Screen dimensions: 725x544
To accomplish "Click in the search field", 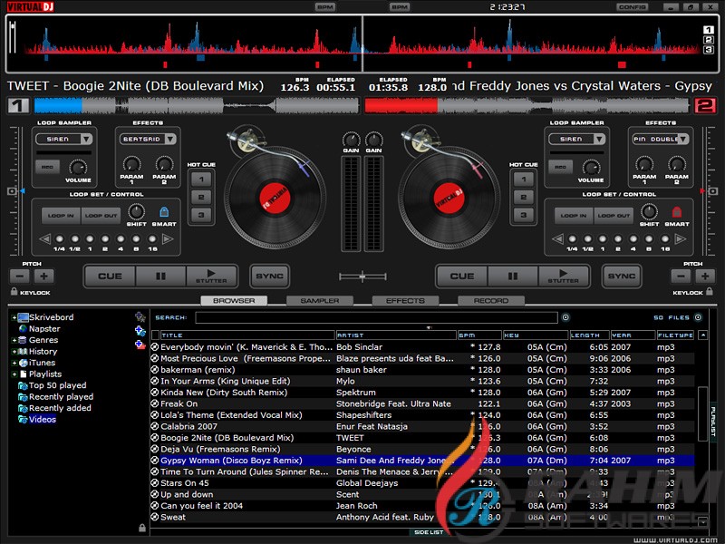I will click(x=376, y=317).
